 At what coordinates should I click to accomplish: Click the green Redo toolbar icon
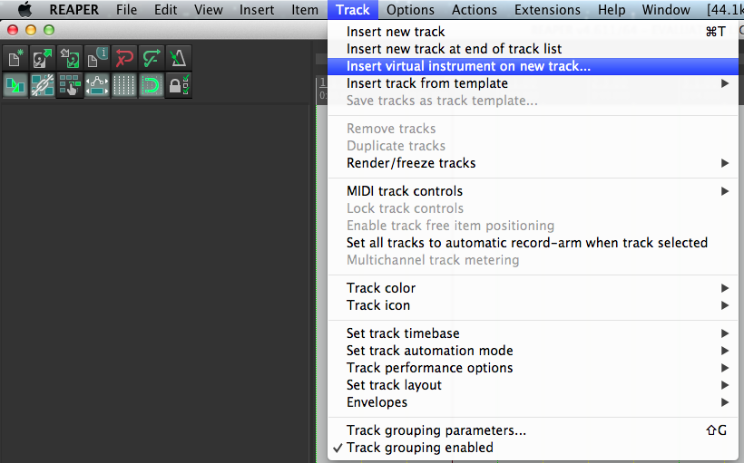tap(152, 58)
